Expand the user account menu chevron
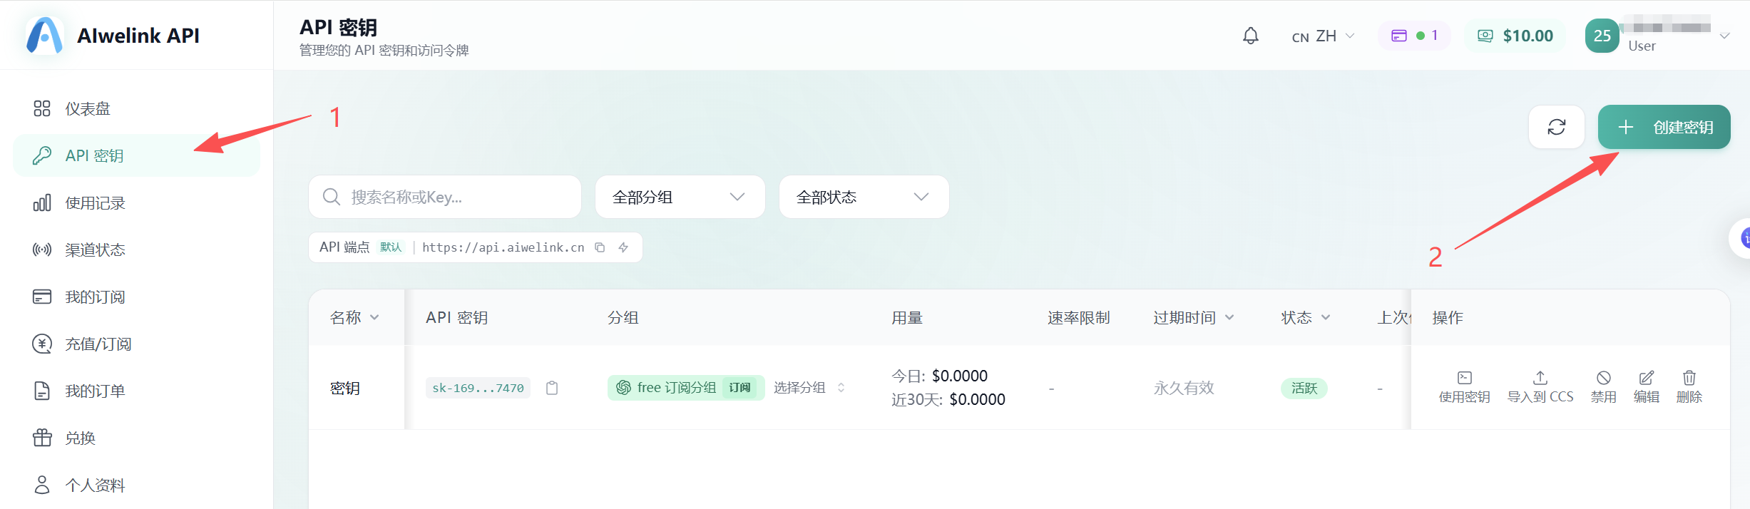Viewport: 1750px width, 509px height. coord(1724,36)
